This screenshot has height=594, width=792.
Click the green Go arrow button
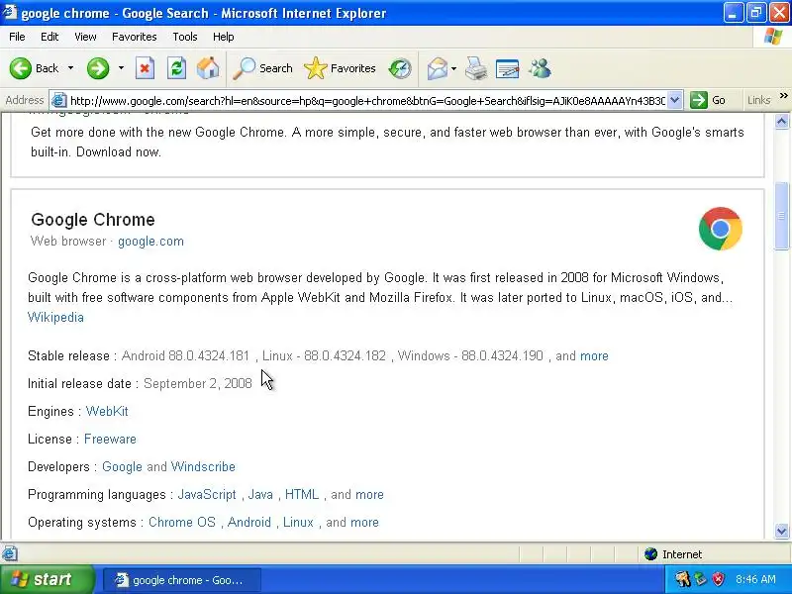[699, 100]
